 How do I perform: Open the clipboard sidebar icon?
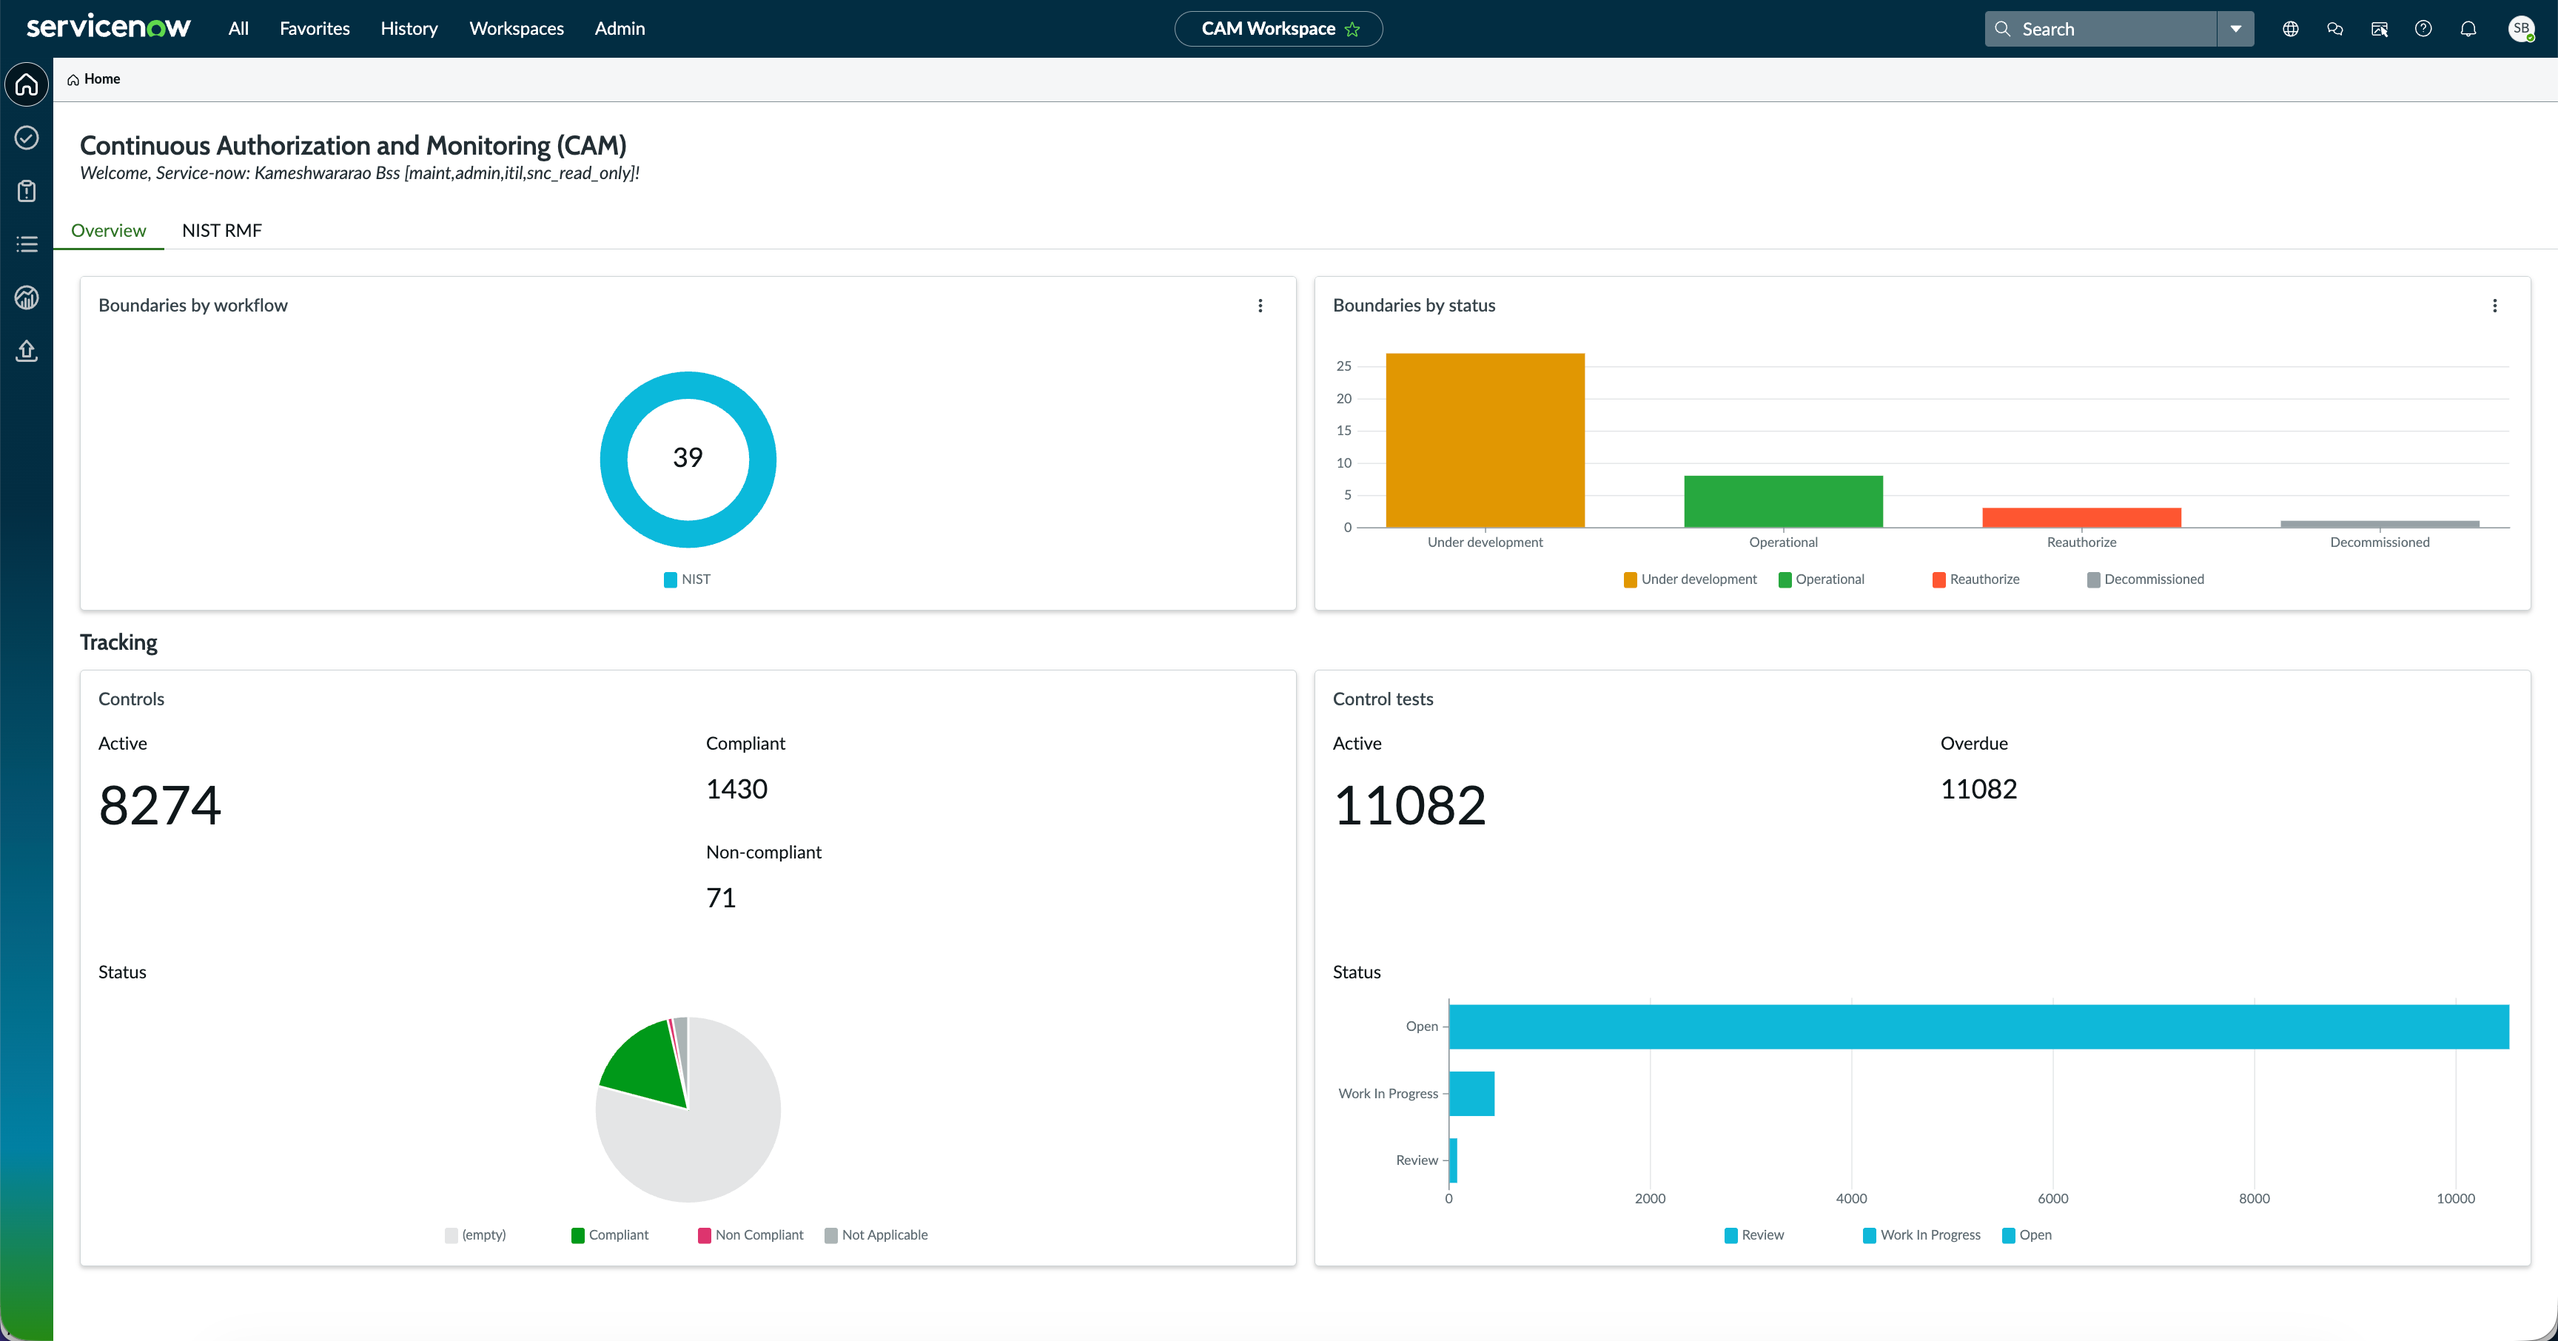27,191
